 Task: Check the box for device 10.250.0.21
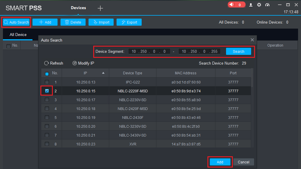(47, 135)
